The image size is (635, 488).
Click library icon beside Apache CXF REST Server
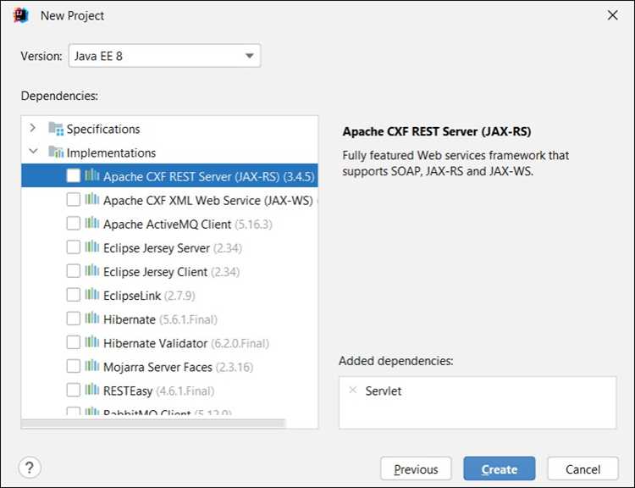92,175
